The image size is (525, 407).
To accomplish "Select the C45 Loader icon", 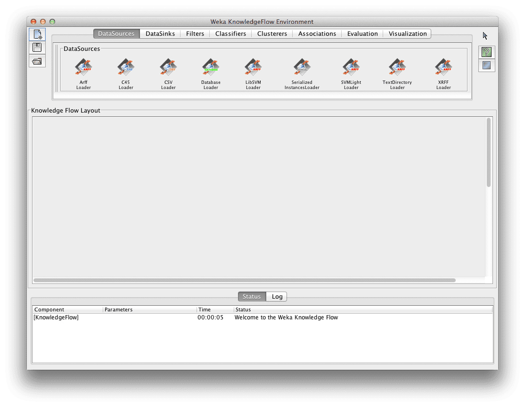I will point(126,67).
